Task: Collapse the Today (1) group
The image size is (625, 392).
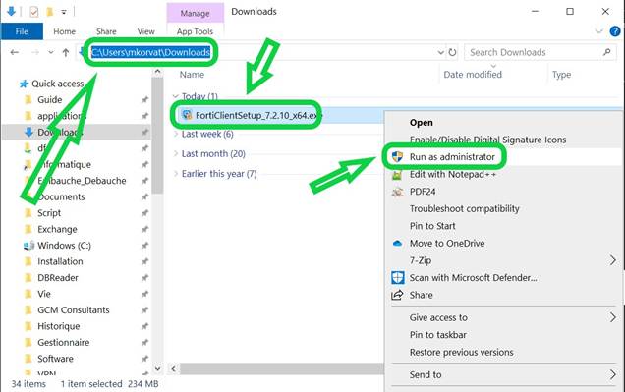Action: point(175,96)
